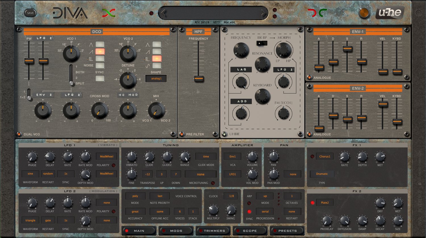The image size is (426, 238).
Task: Click the ENV-1 sustain slider handle
Action: [347, 49]
